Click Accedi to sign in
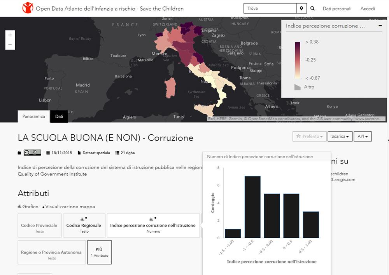The image size is (389, 275). [368, 9]
